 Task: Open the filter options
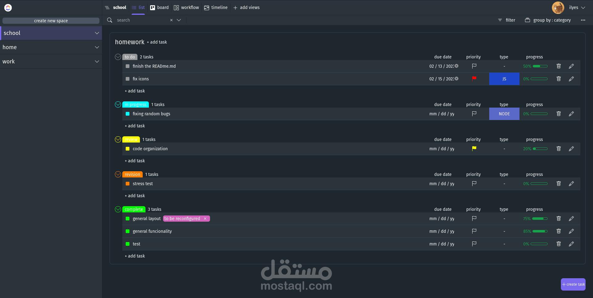[x=507, y=20]
